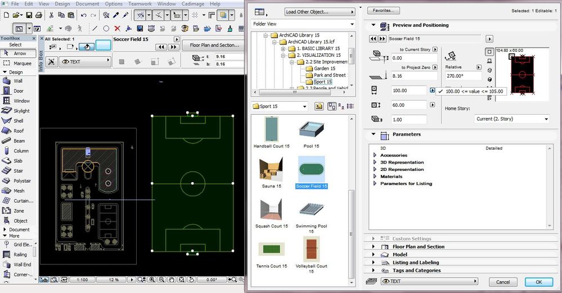Open the Home Story dropdown
The width and height of the screenshot is (562, 293).
pos(511,119)
